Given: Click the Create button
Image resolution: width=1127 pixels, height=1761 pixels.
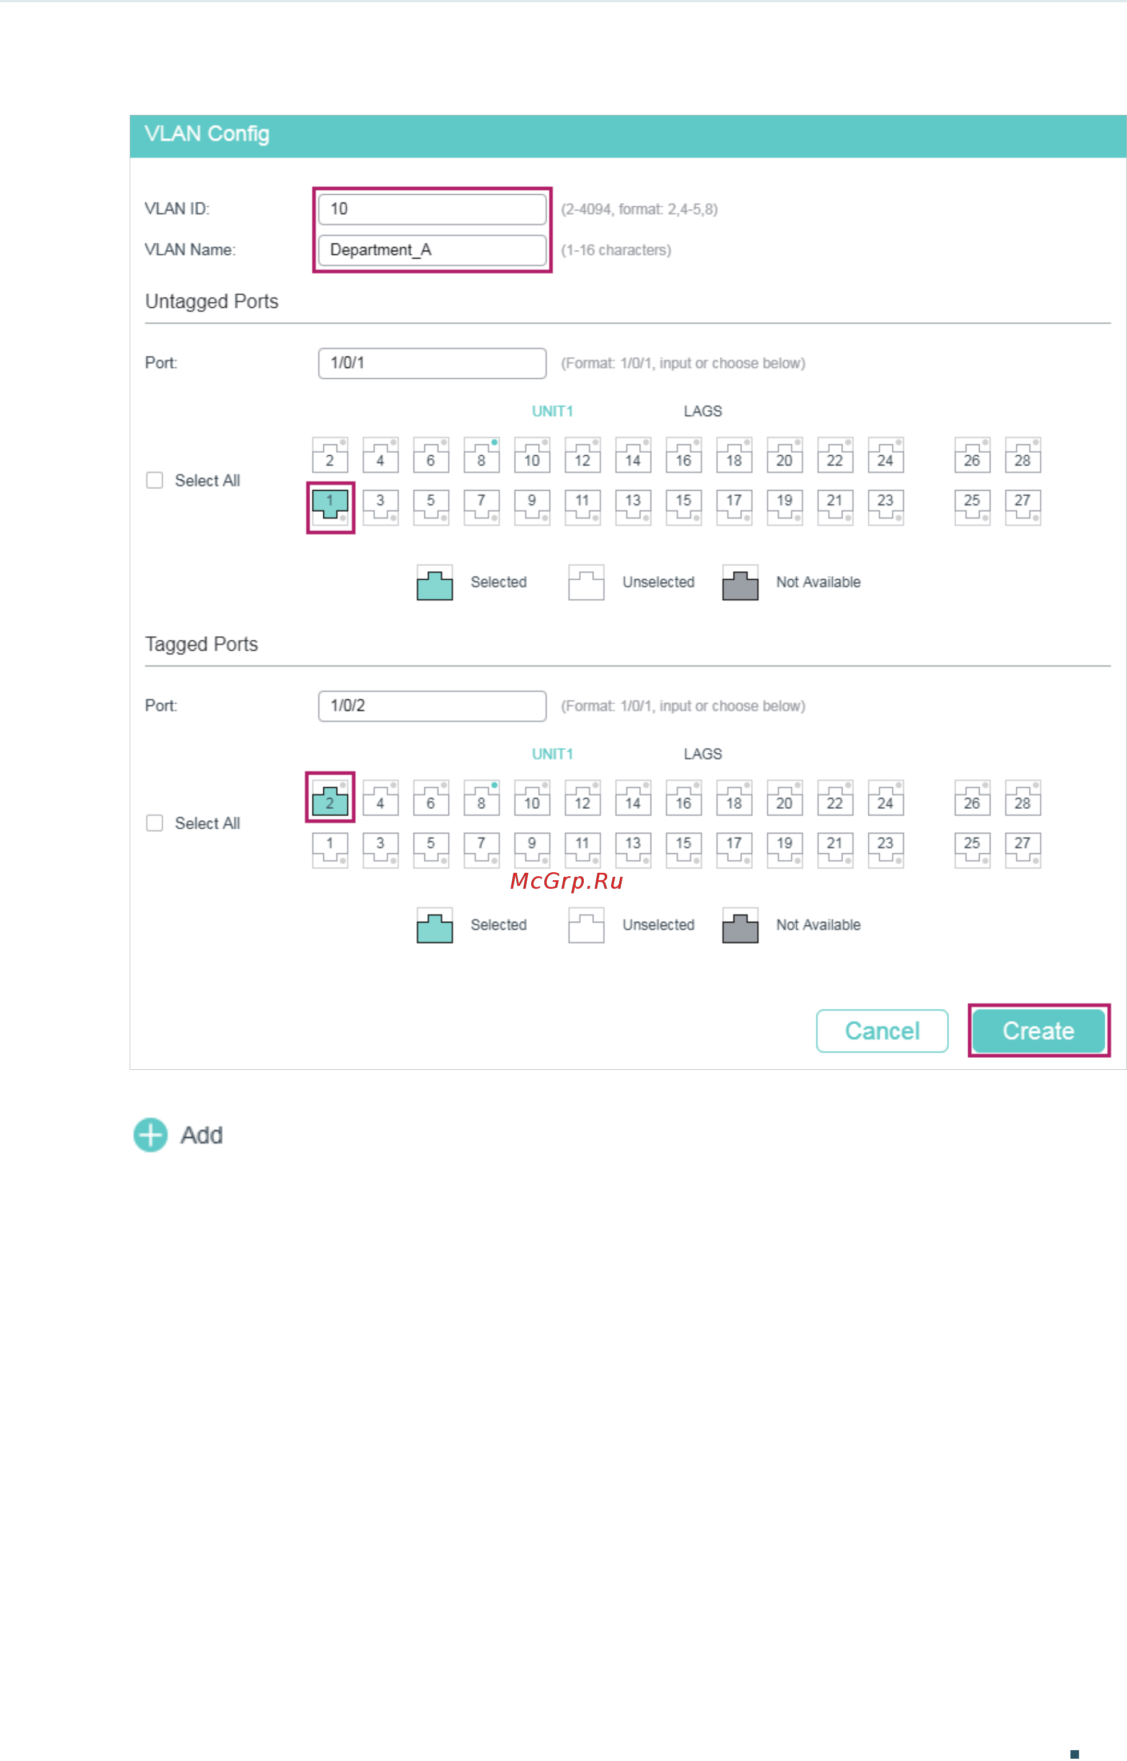Looking at the screenshot, I should [x=1038, y=1030].
